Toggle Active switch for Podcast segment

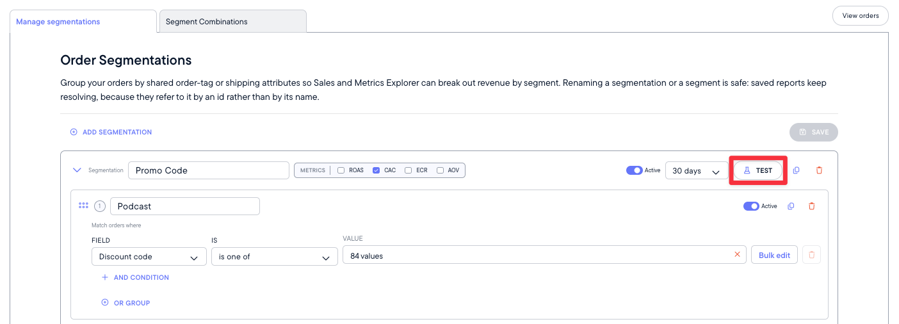point(751,206)
